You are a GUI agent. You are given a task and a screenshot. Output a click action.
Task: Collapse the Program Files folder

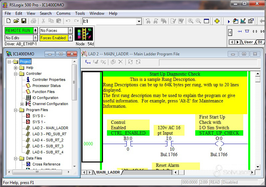click(x=16, y=110)
